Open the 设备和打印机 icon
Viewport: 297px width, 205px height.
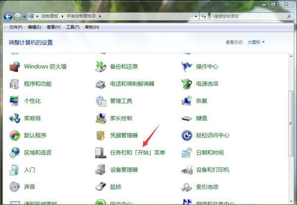(187, 170)
